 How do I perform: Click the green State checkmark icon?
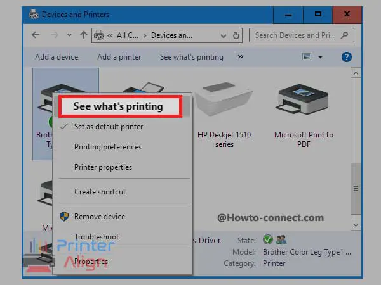[x=268, y=239]
